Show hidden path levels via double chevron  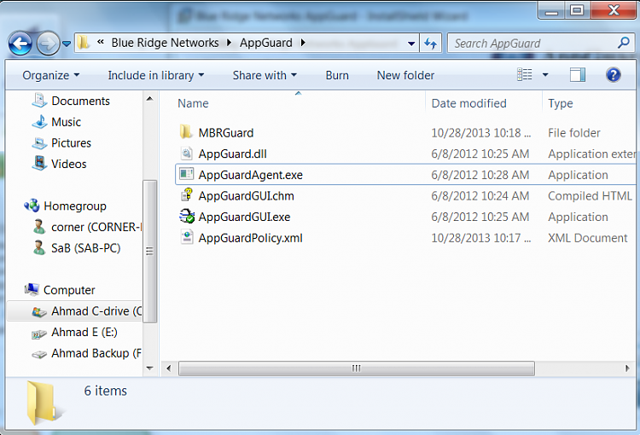(101, 42)
